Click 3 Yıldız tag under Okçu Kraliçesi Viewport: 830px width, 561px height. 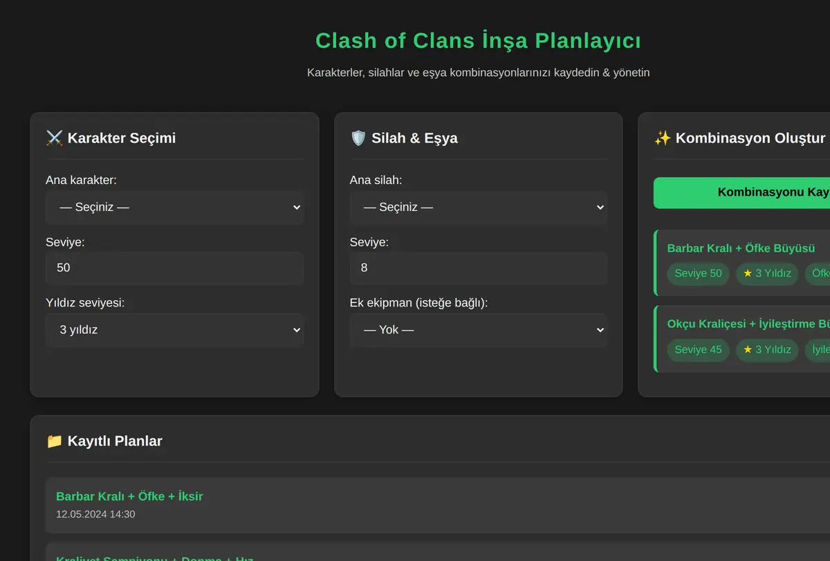[767, 349]
